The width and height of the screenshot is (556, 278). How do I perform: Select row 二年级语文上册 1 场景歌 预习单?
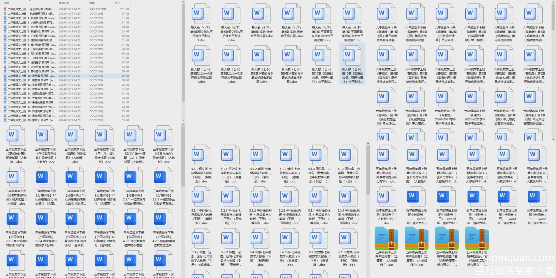(x=66, y=18)
